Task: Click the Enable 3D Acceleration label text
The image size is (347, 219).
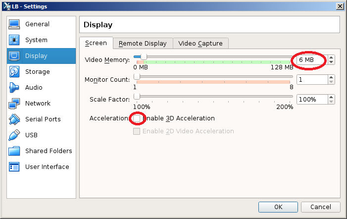Action: click(179, 118)
